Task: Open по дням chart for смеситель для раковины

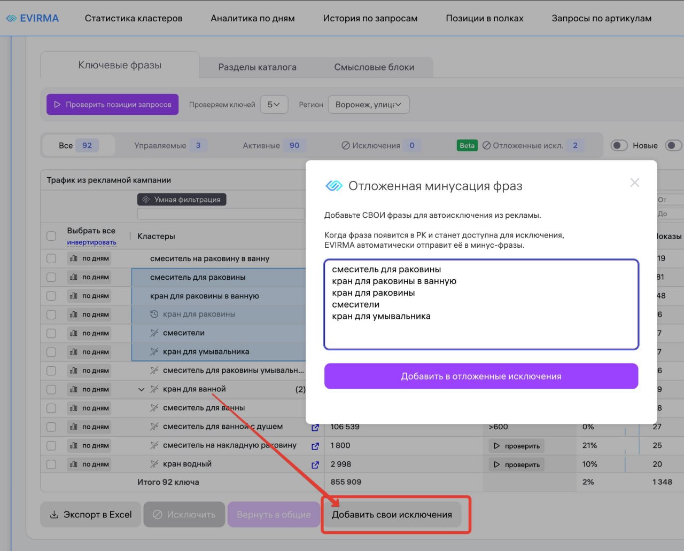Action: coord(89,277)
